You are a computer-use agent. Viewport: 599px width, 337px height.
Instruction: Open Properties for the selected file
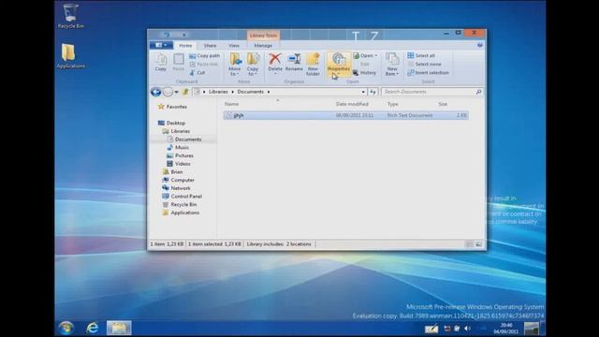coord(339,65)
